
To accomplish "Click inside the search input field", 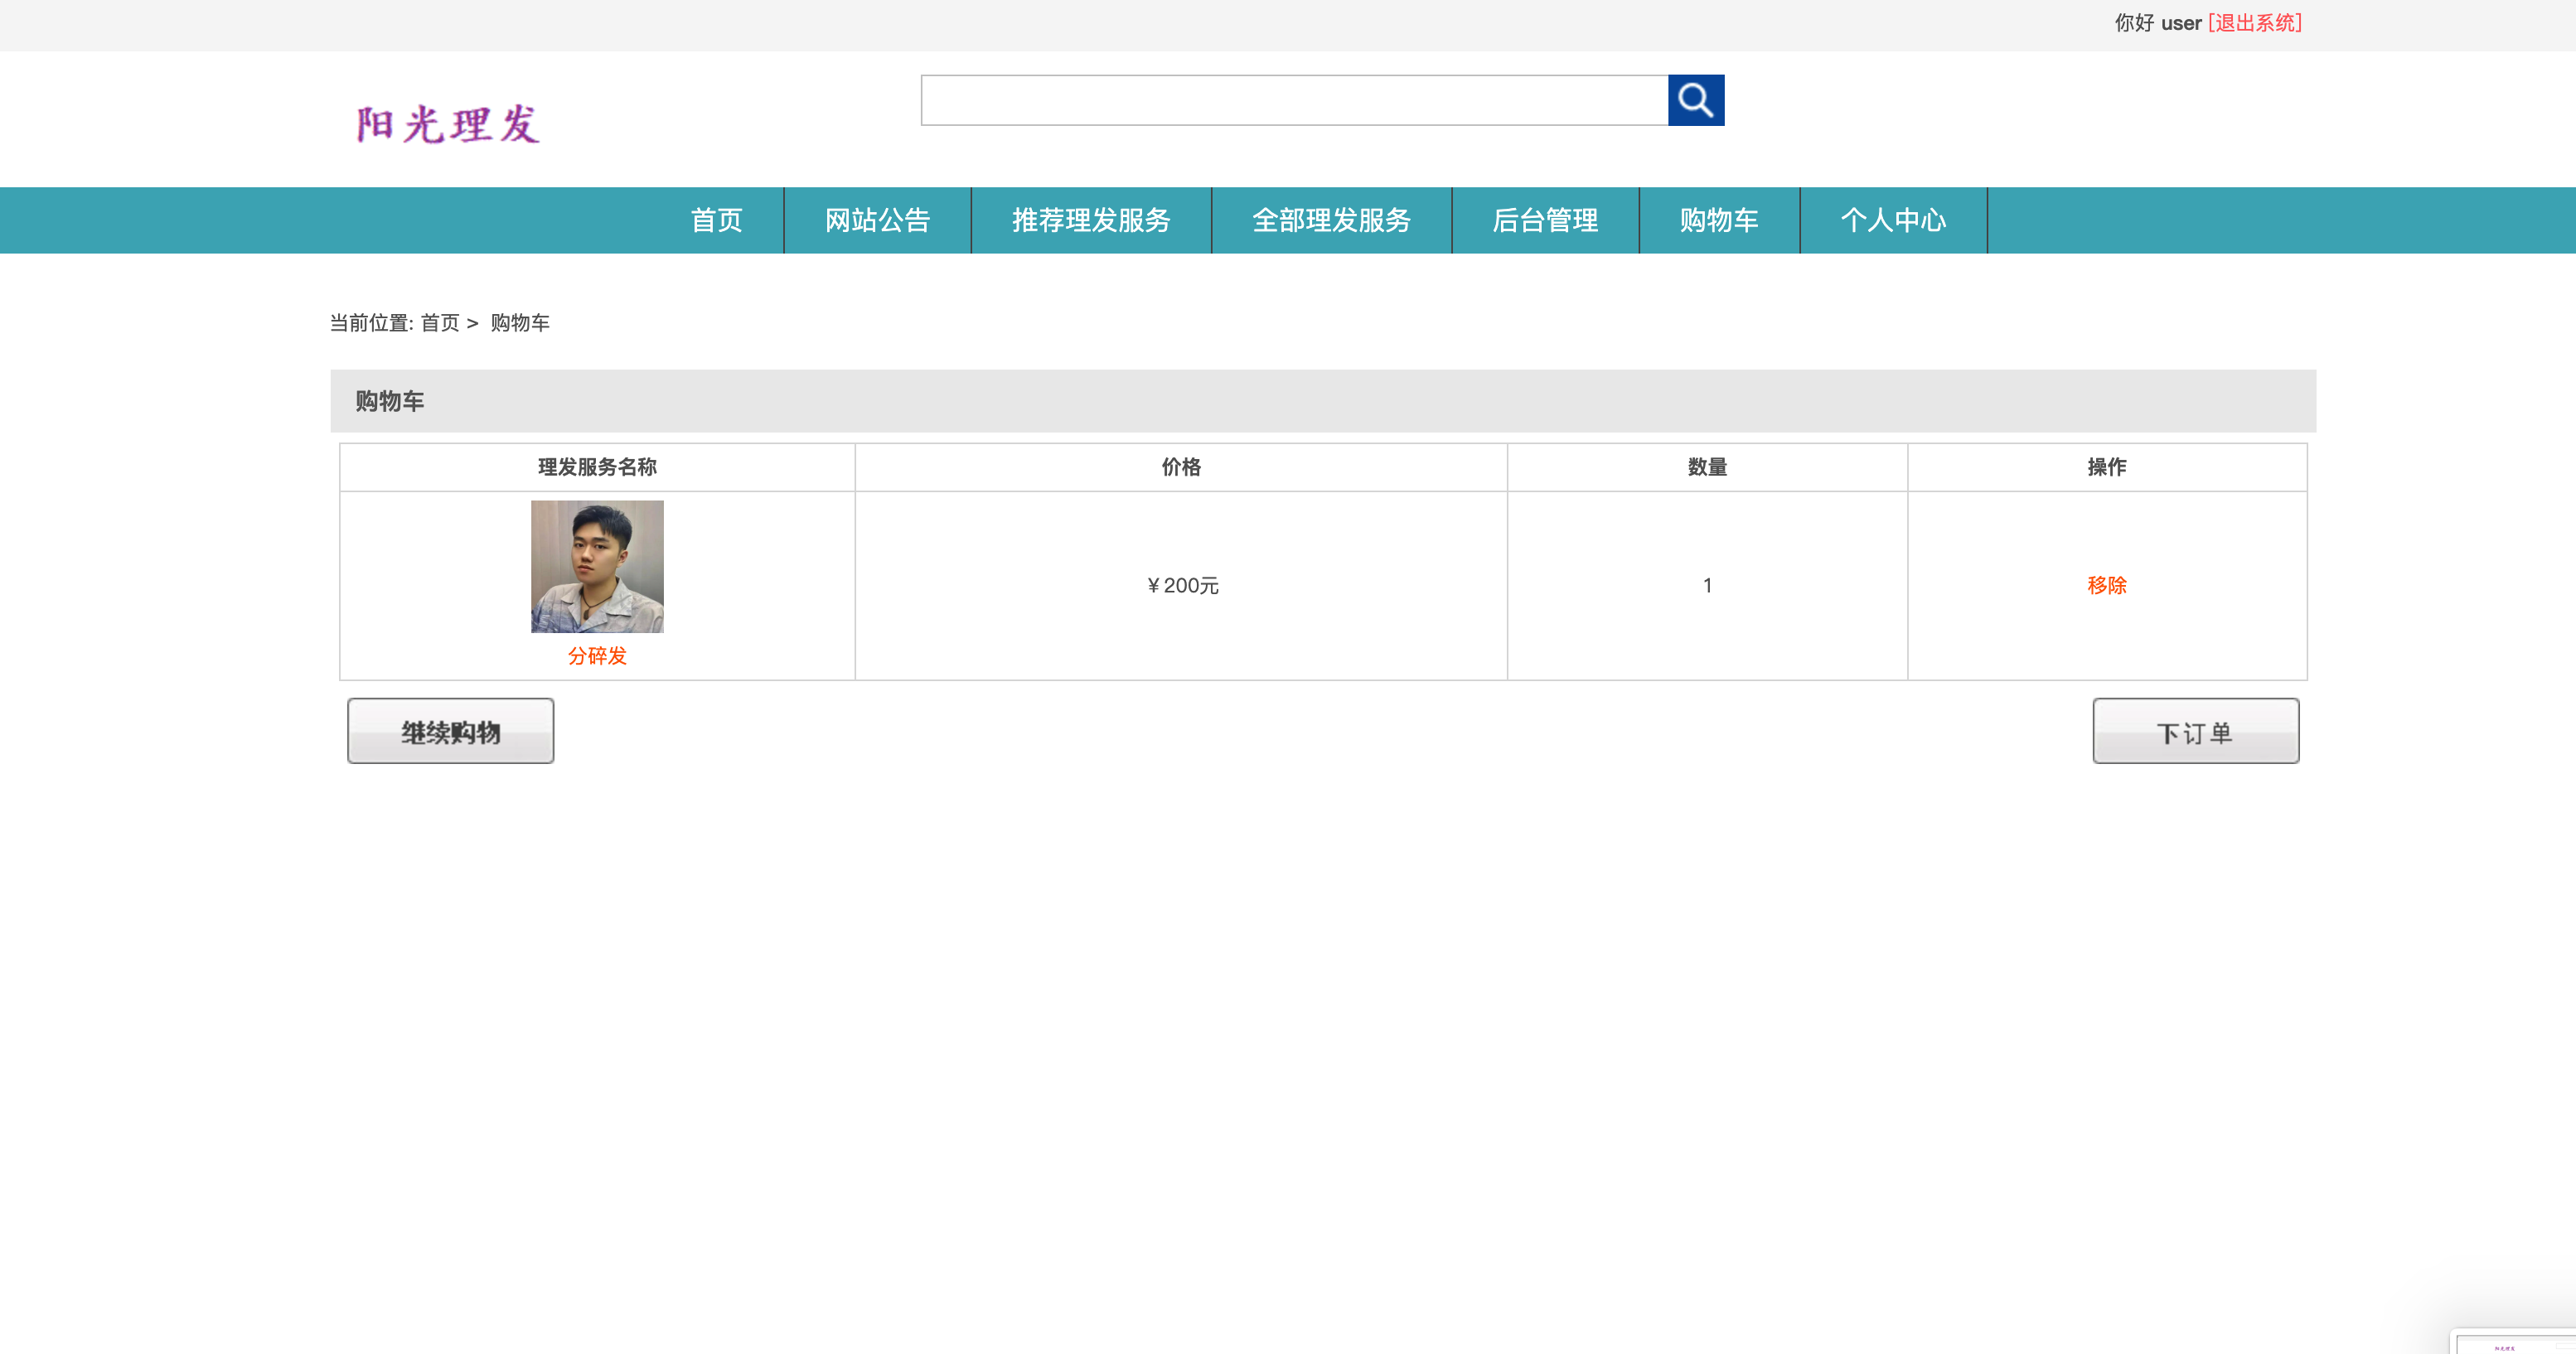I will pyautogui.click(x=1290, y=100).
